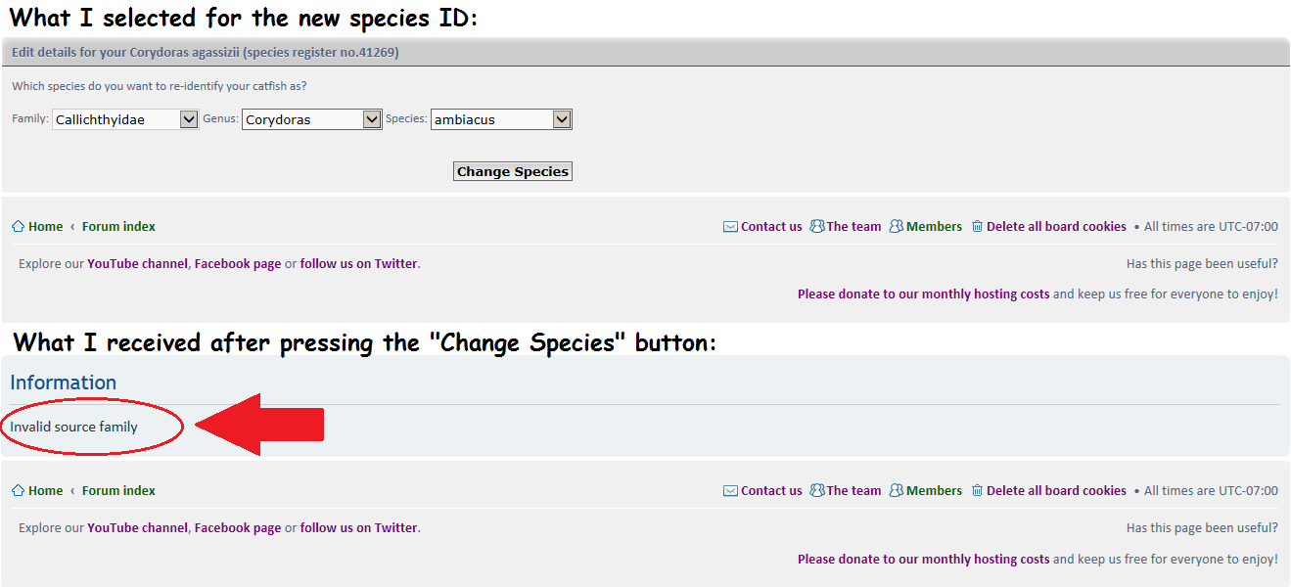Screen dimensions: 1291x587
Task: Click upper donate to monthly hosting costs link
Action: [923, 293]
